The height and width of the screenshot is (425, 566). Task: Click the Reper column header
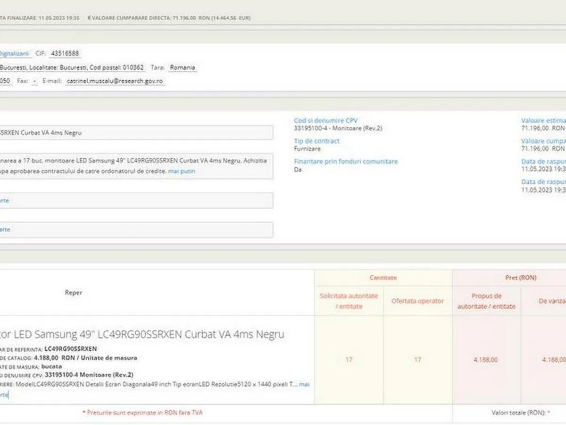pyautogui.click(x=73, y=293)
